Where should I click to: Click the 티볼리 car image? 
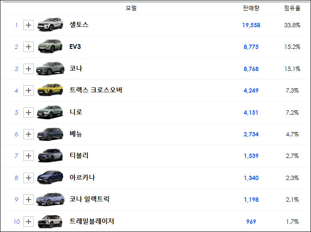(x=50, y=155)
